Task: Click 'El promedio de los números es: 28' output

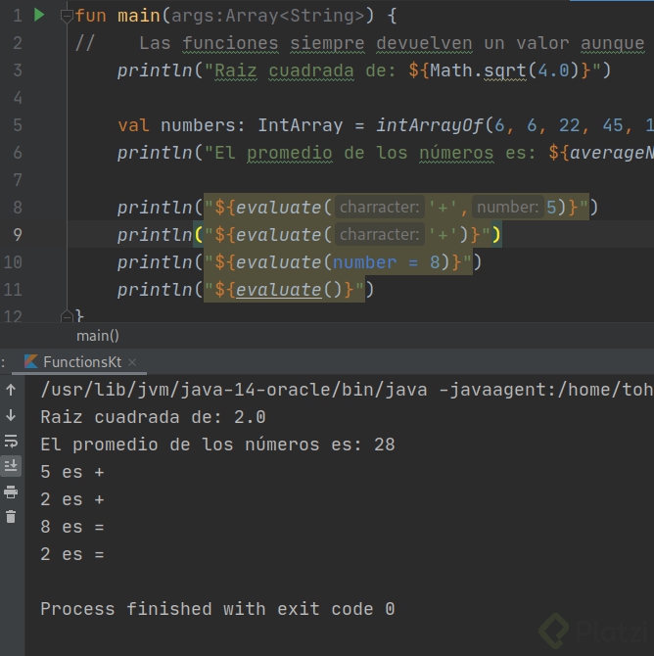Action: [x=217, y=445]
